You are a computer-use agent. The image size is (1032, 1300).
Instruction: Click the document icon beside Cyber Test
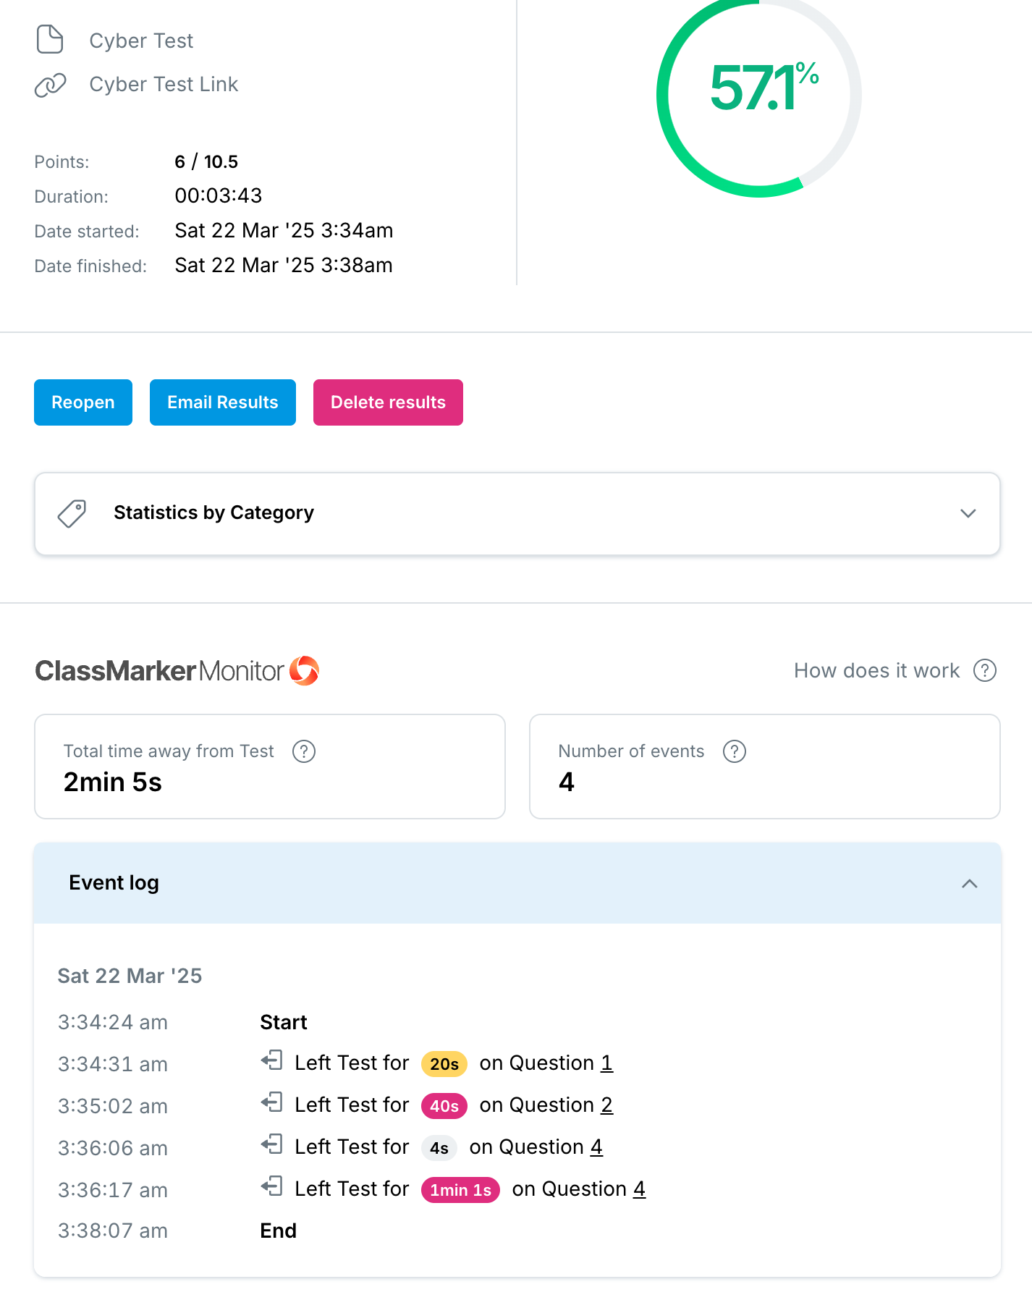tap(50, 40)
